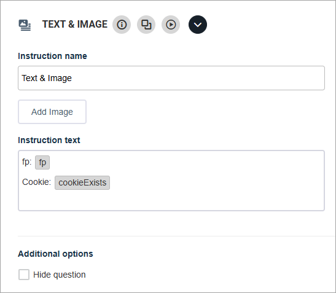This screenshot has height=293, width=336.
Task: Place cursor on the "Cookie:" text
Action: tap(36, 182)
